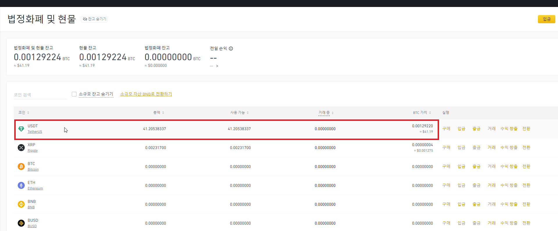Click 구매 in the USDT row
The image size is (558, 231).
[x=446, y=129]
